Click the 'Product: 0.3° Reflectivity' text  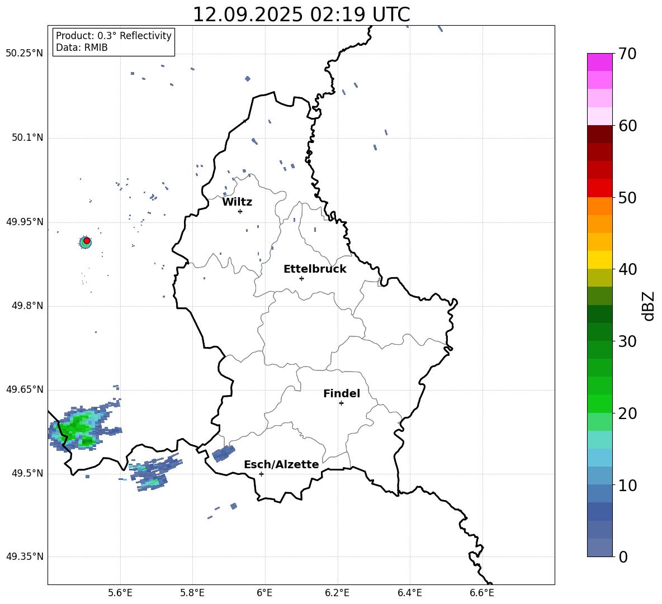tap(114, 36)
